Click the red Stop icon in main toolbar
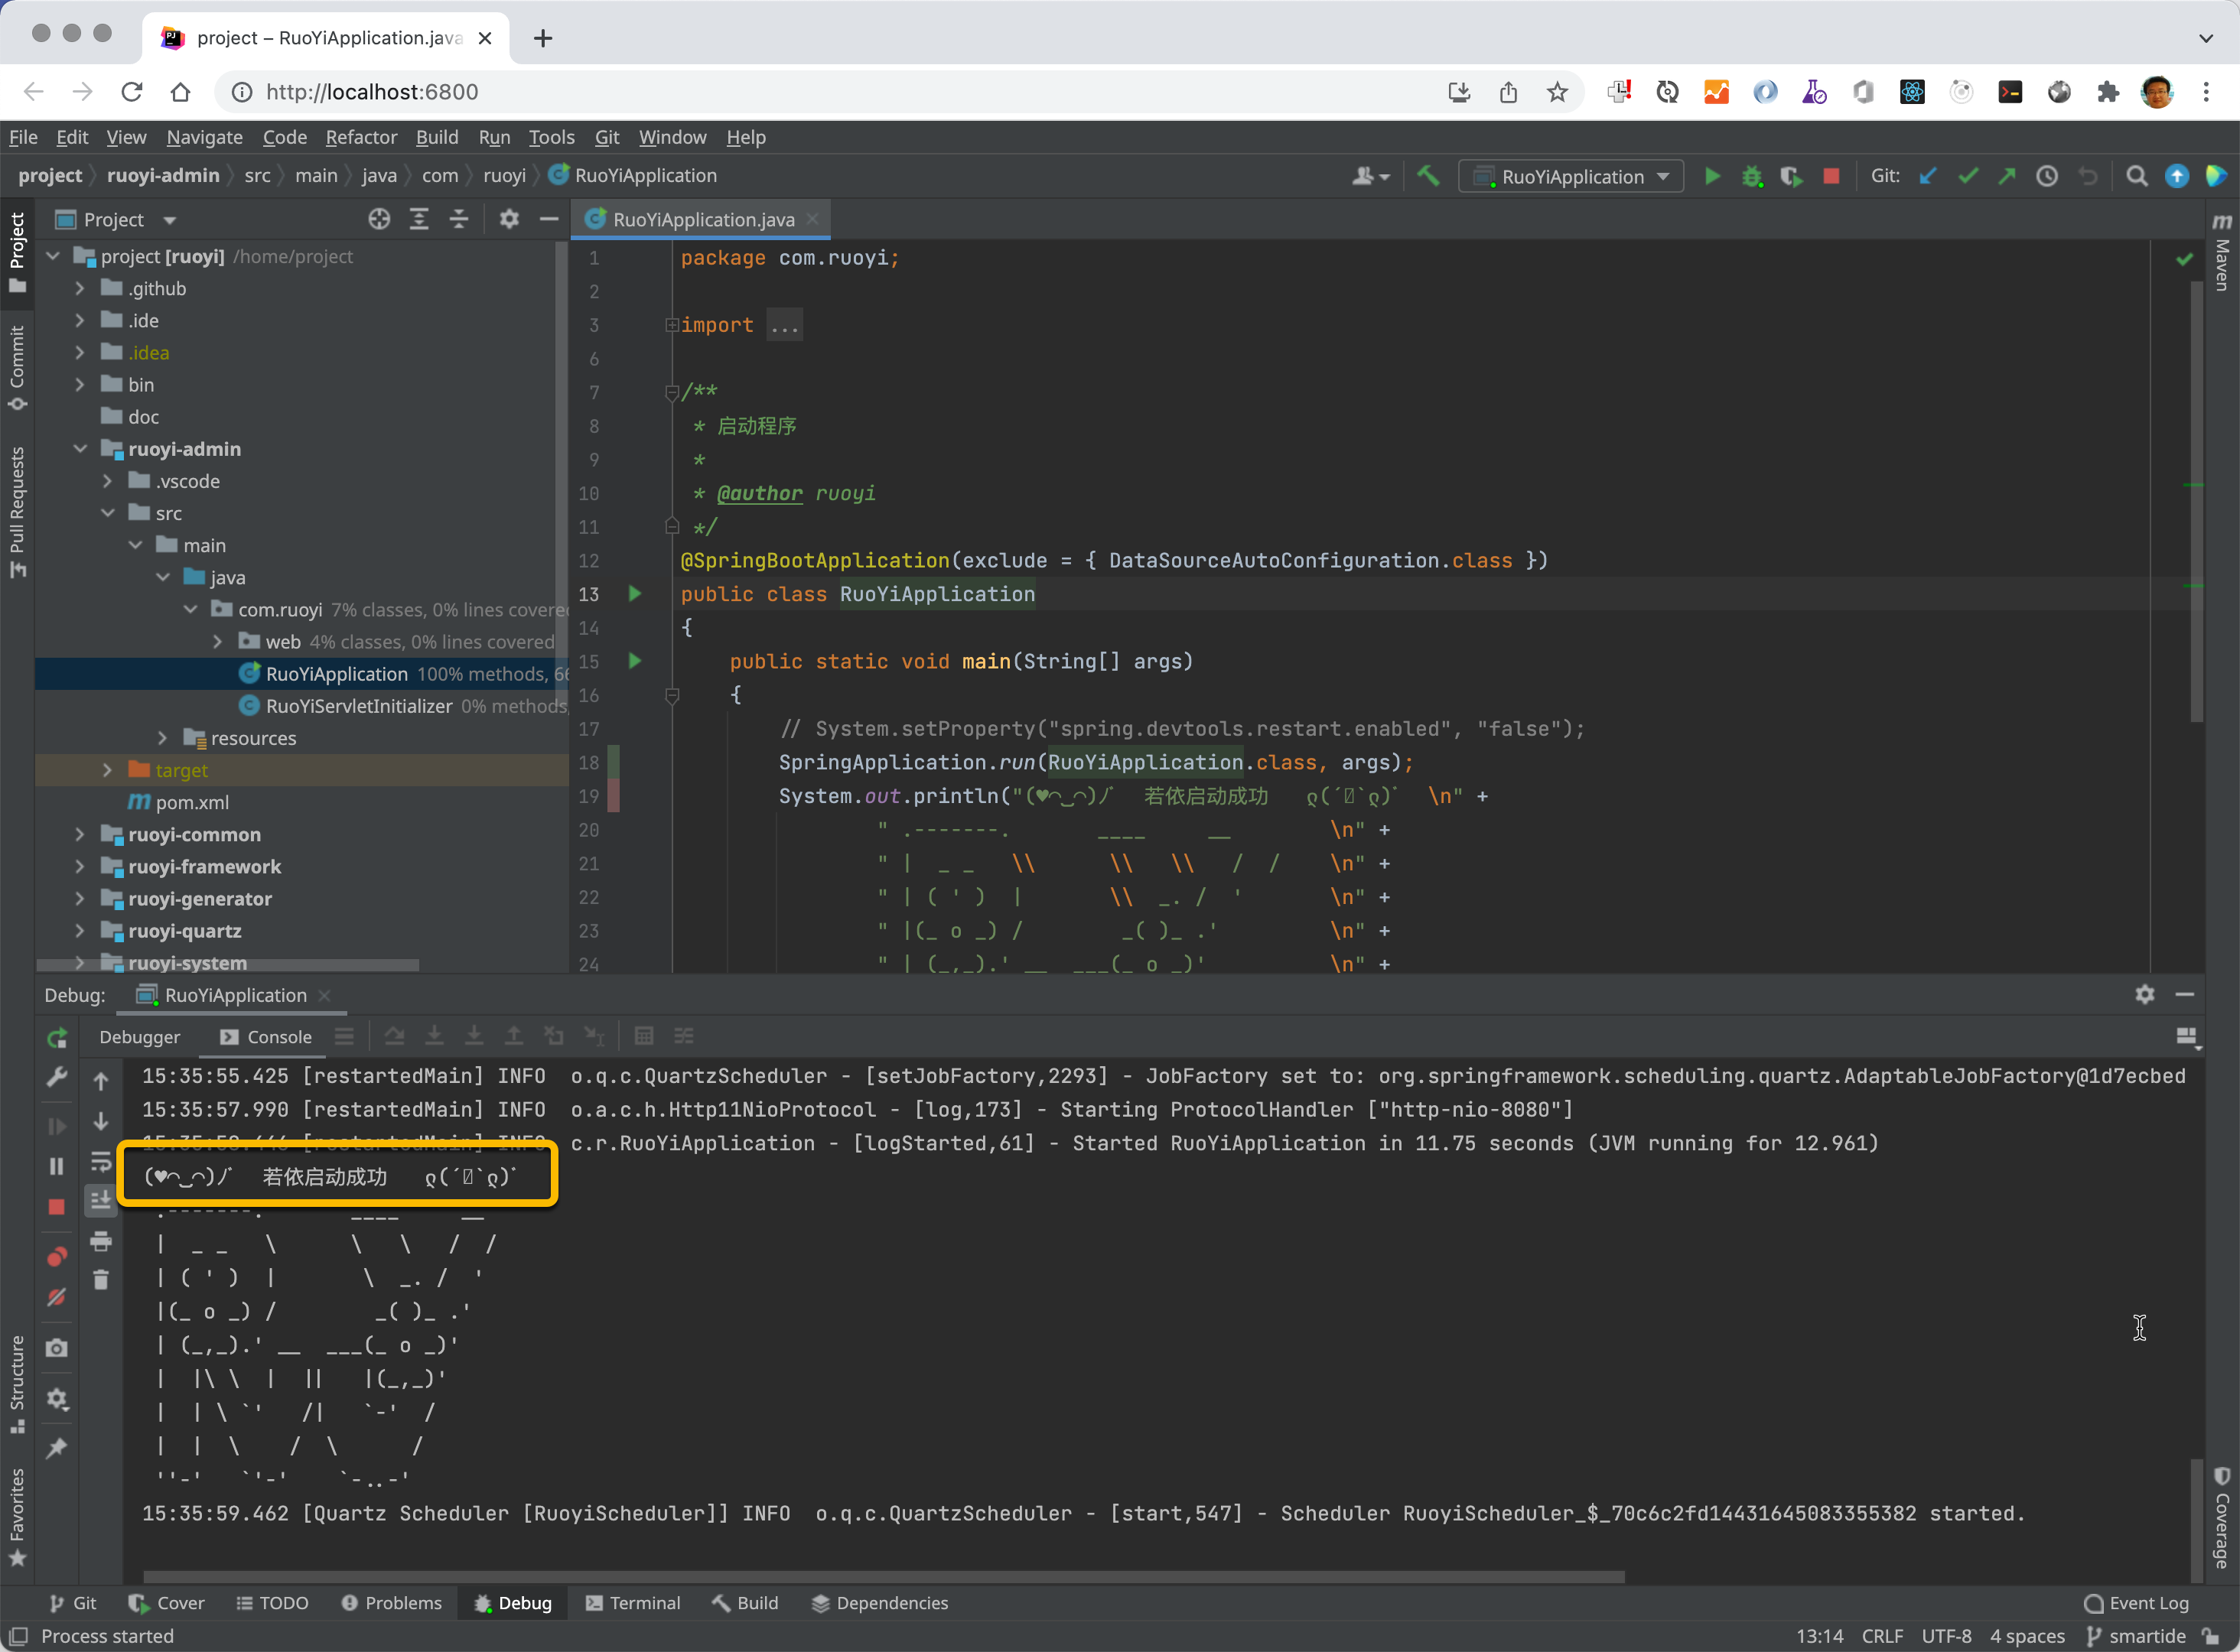 click(1831, 176)
